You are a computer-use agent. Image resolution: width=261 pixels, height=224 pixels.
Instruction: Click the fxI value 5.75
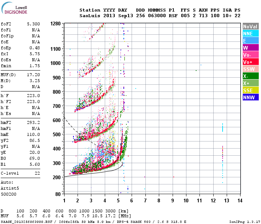tap(35, 54)
